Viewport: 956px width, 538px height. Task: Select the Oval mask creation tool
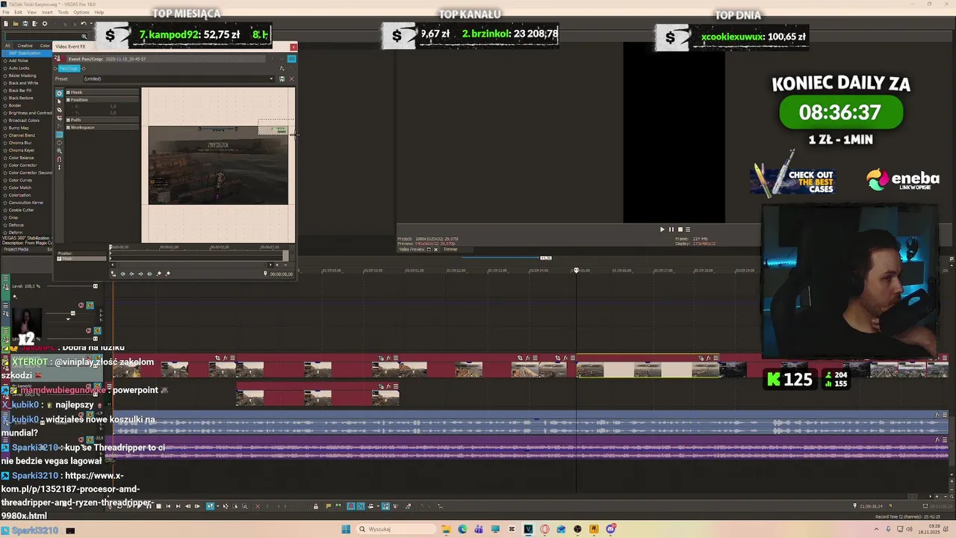point(60,143)
